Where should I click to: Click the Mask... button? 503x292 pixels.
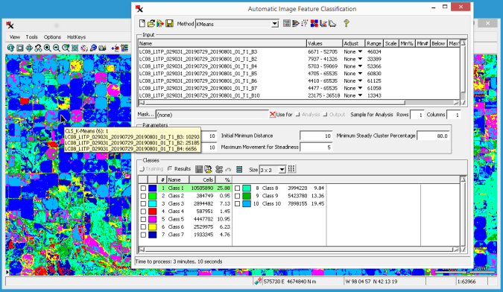click(145, 115)
